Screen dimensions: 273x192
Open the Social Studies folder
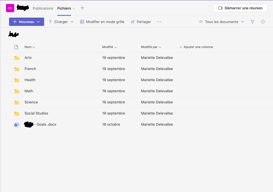pyautogui.click(x=36, y=113)
